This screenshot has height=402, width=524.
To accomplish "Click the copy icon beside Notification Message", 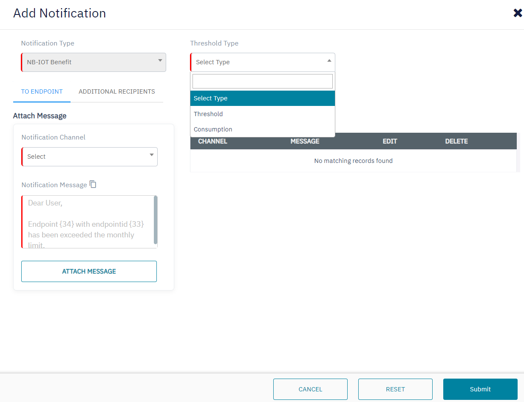I will [x=93, y=185].
